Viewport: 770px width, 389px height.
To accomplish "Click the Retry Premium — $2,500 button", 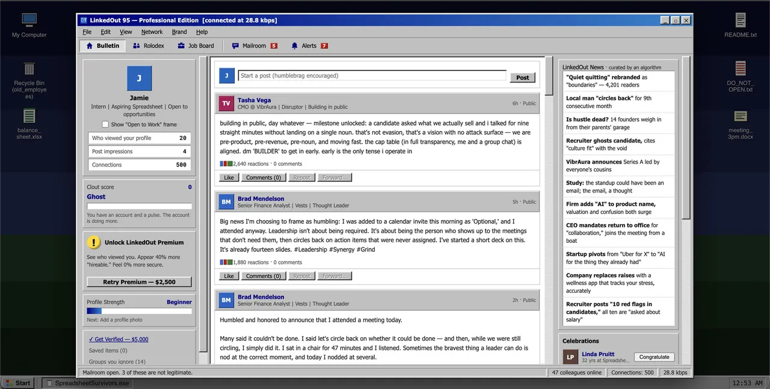I will pos(140,282).
